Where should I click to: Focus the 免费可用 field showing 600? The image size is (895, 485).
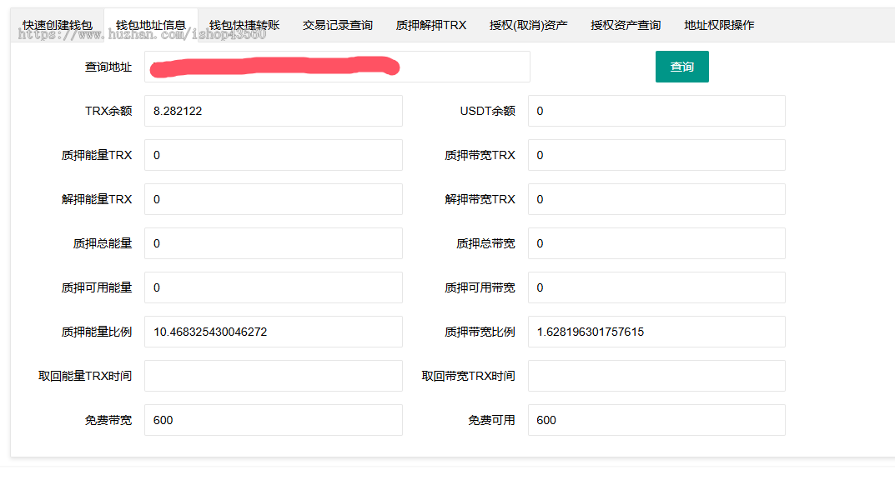pos(656,420)
